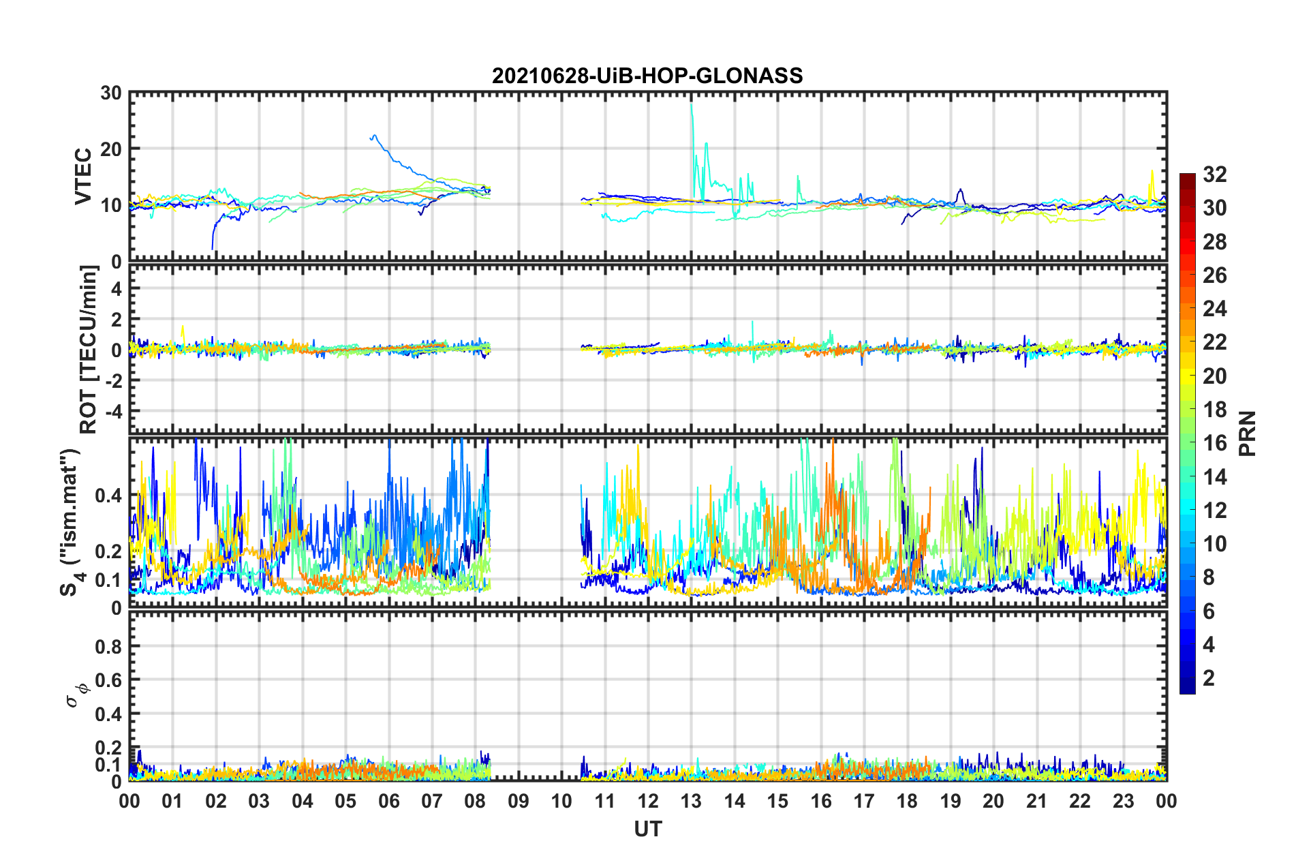1296x867 pixels.
Task: Click the dark blue bottom of PRN colorbar
Action: [1188, 687]
